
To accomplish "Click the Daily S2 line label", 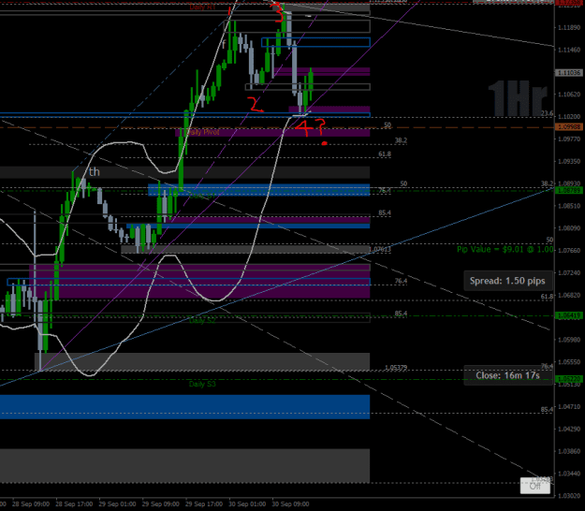I will pos(202,320).
